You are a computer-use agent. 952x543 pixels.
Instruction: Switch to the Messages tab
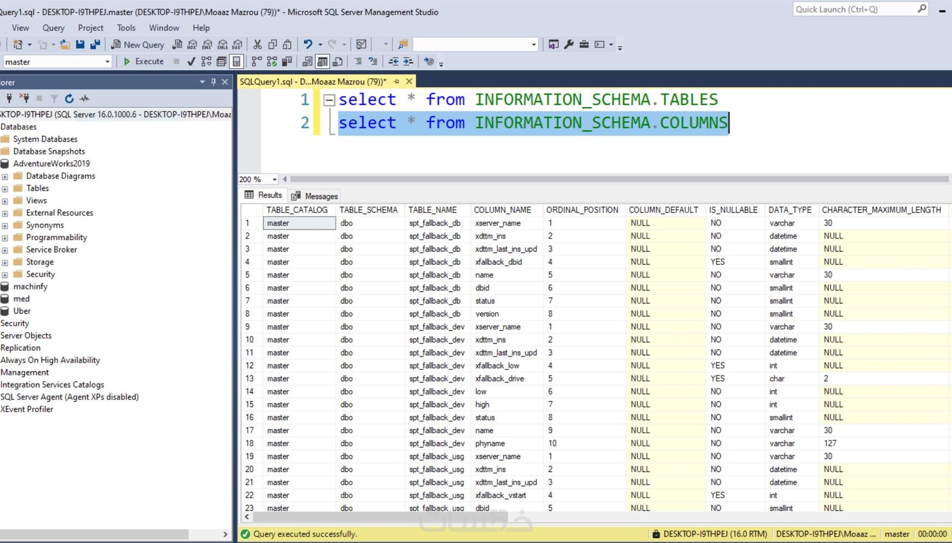tap(315, 196)
